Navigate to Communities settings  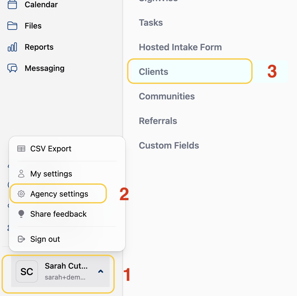pos(167,96)
